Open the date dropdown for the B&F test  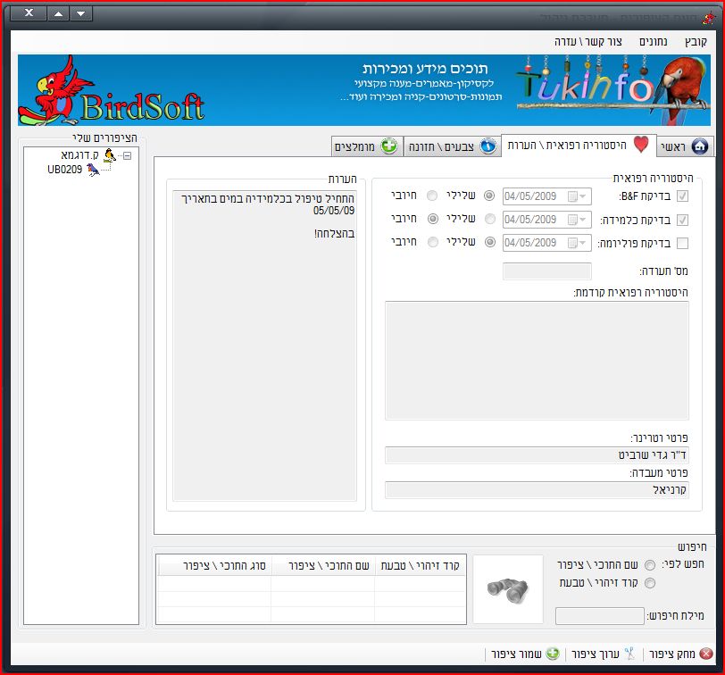pyautogui.click(x=583, y=196)
